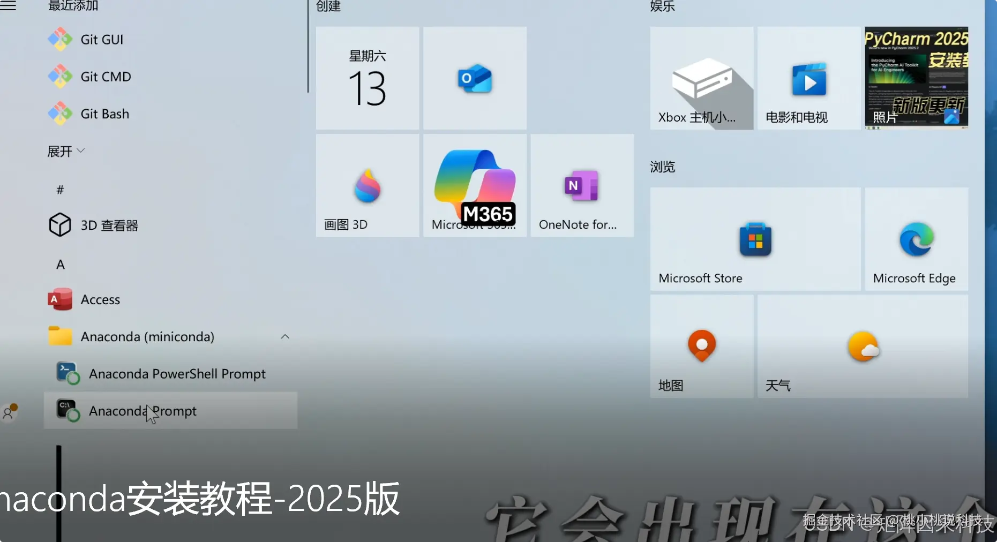Click the A letter group header
The image size is (997, 542).
tap(61, 265)
